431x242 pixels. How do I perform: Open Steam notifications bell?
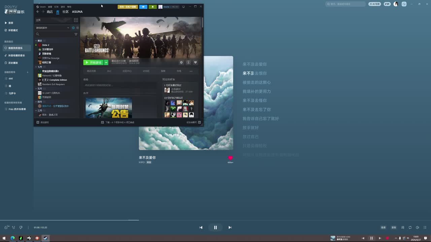pyautogui.click(x=153, y=7)
